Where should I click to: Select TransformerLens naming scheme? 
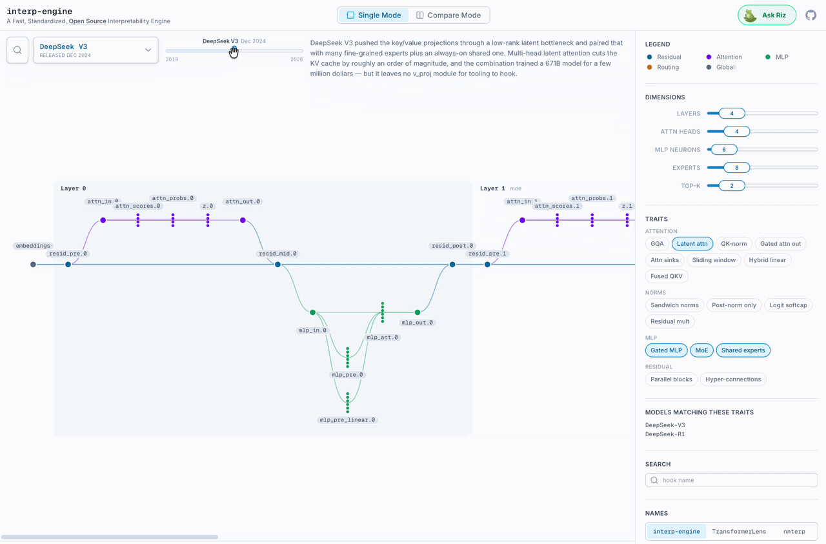(739, 532)
